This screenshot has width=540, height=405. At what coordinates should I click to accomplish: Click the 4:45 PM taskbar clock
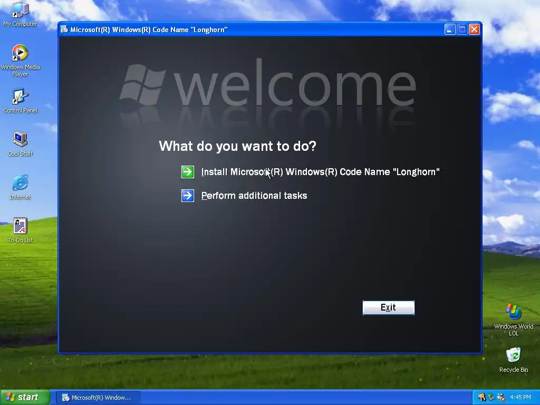click(520, 398)
